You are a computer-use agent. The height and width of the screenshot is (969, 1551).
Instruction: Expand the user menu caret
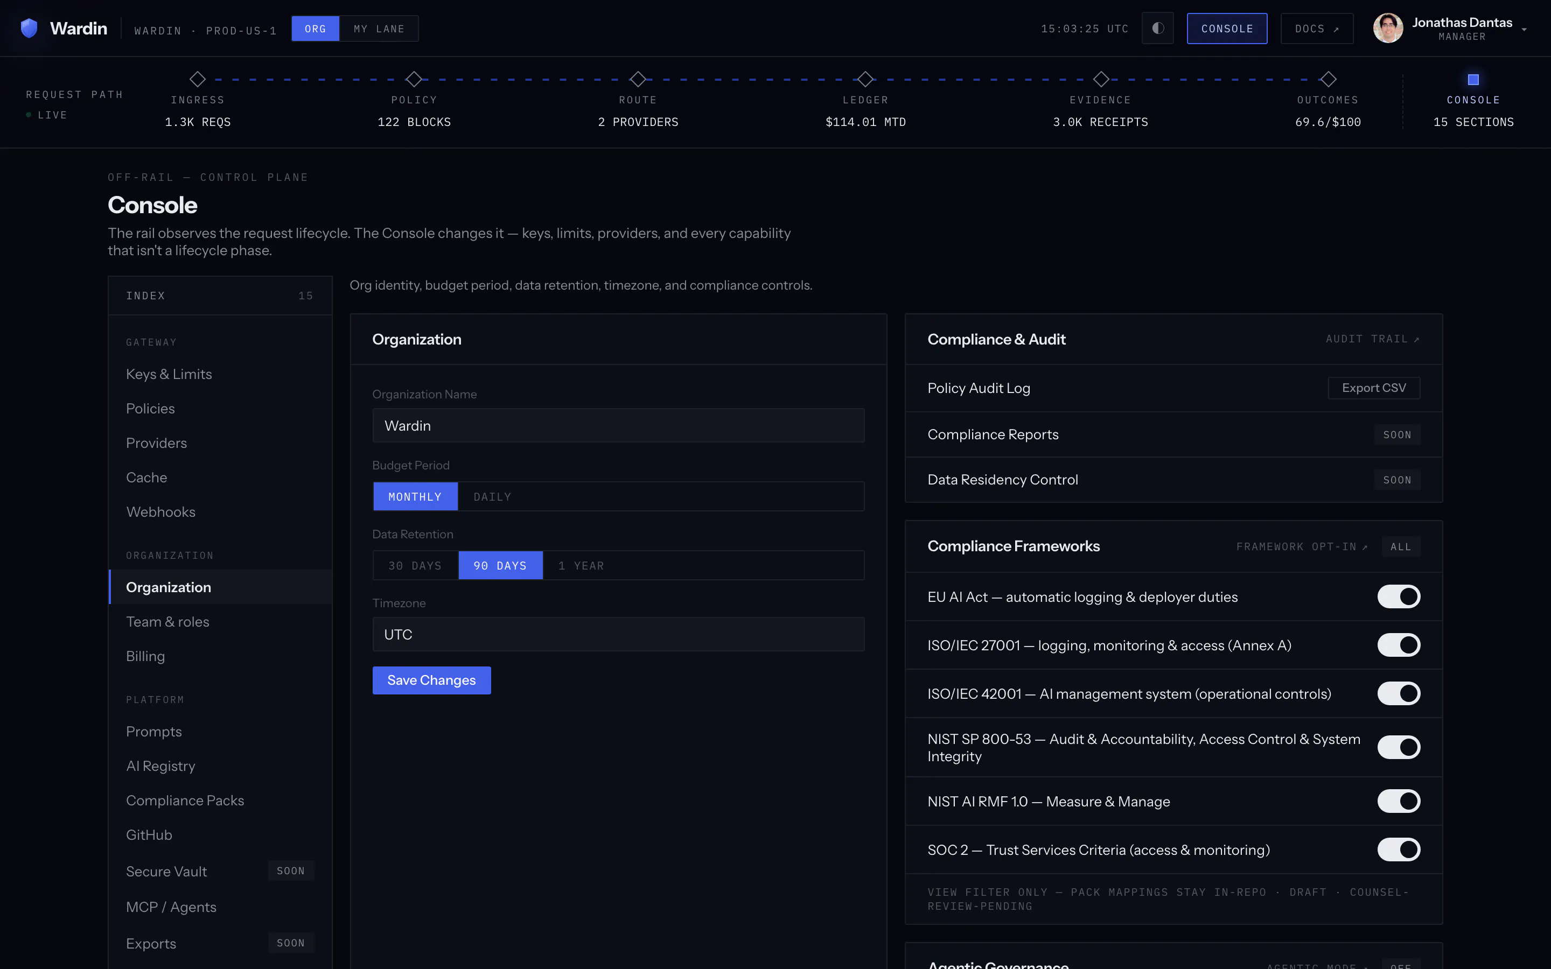click(1524, 30)
